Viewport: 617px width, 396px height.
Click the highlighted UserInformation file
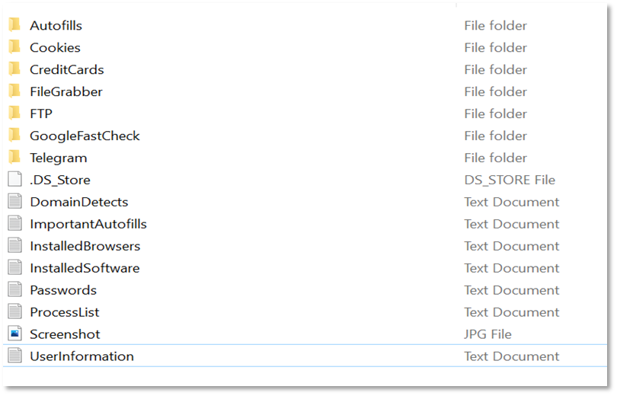(305, 356)
